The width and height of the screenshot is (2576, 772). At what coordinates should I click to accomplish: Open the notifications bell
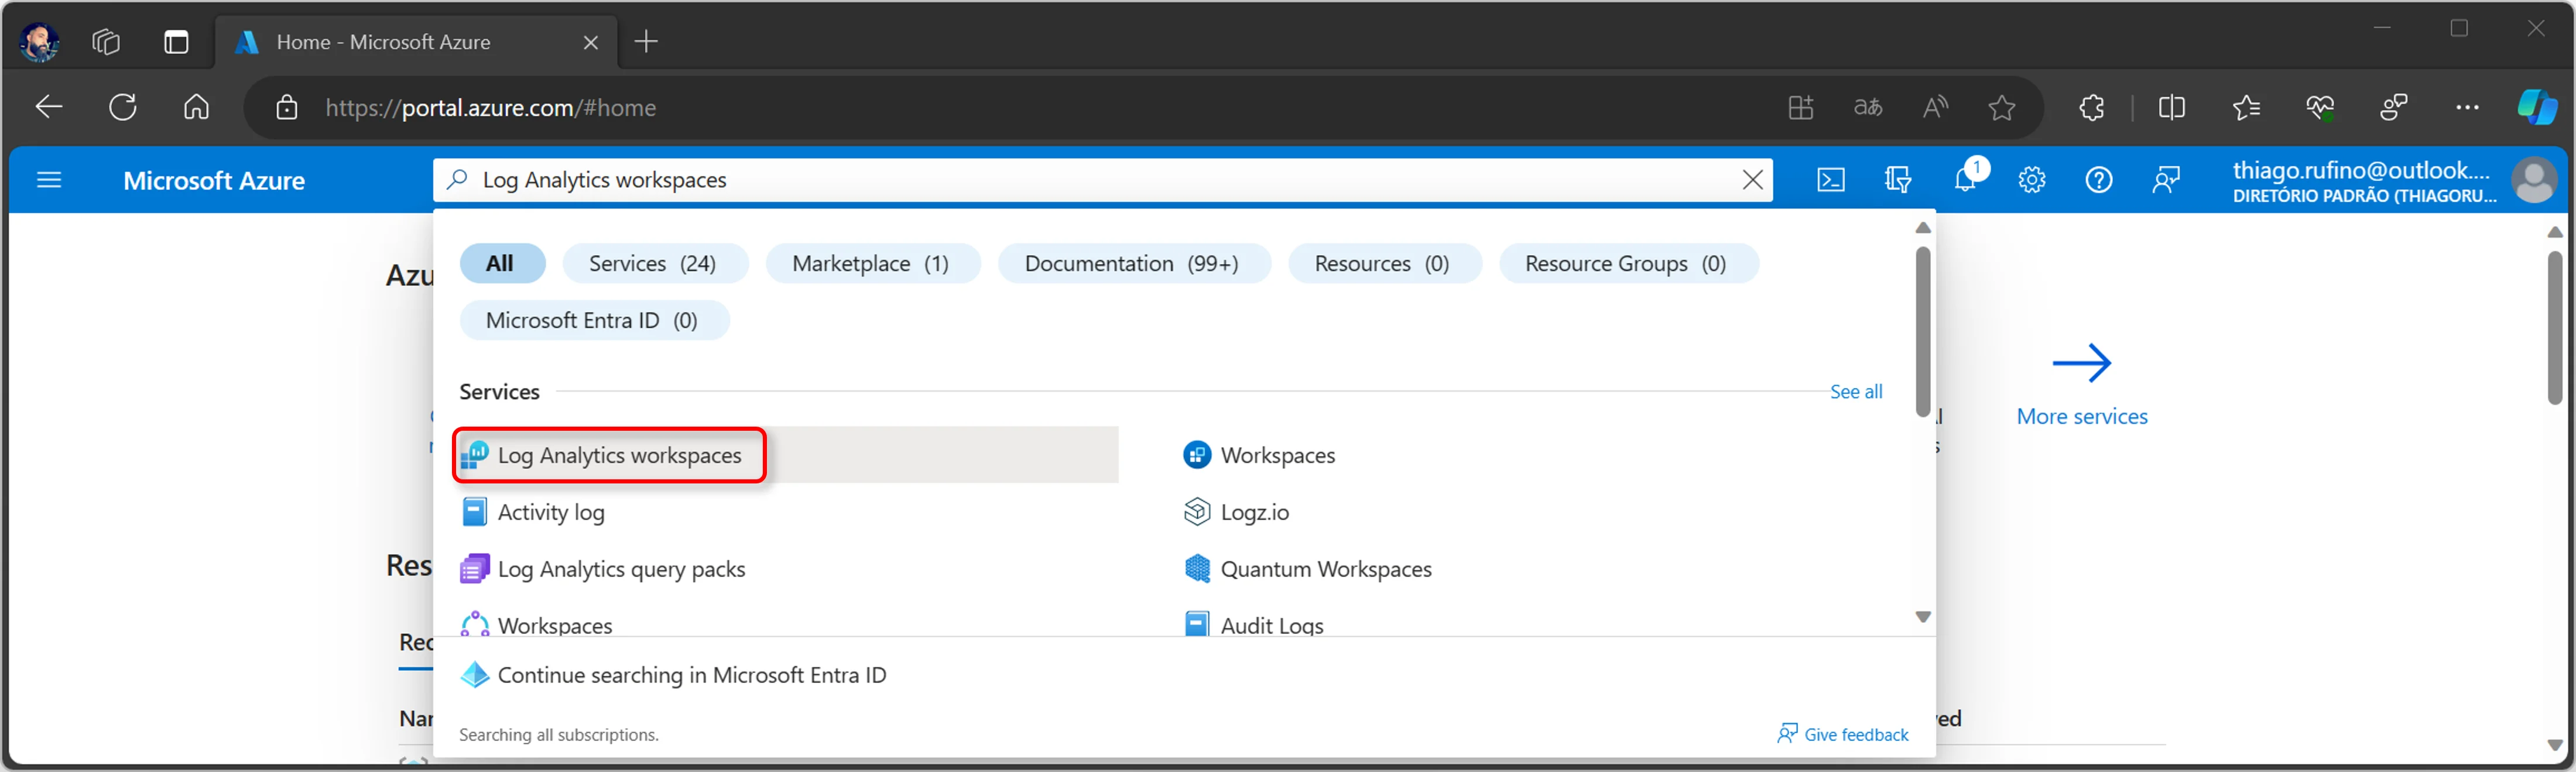1966,180
